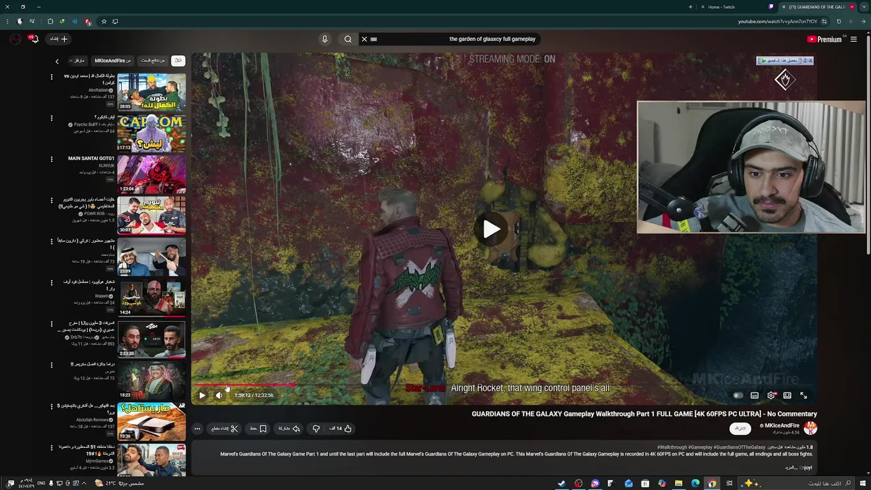
Task: Click the large play button on video
Action: pos(491,229)
